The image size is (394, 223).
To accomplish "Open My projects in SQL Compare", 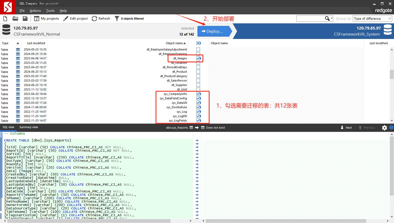I will (46, 18).
